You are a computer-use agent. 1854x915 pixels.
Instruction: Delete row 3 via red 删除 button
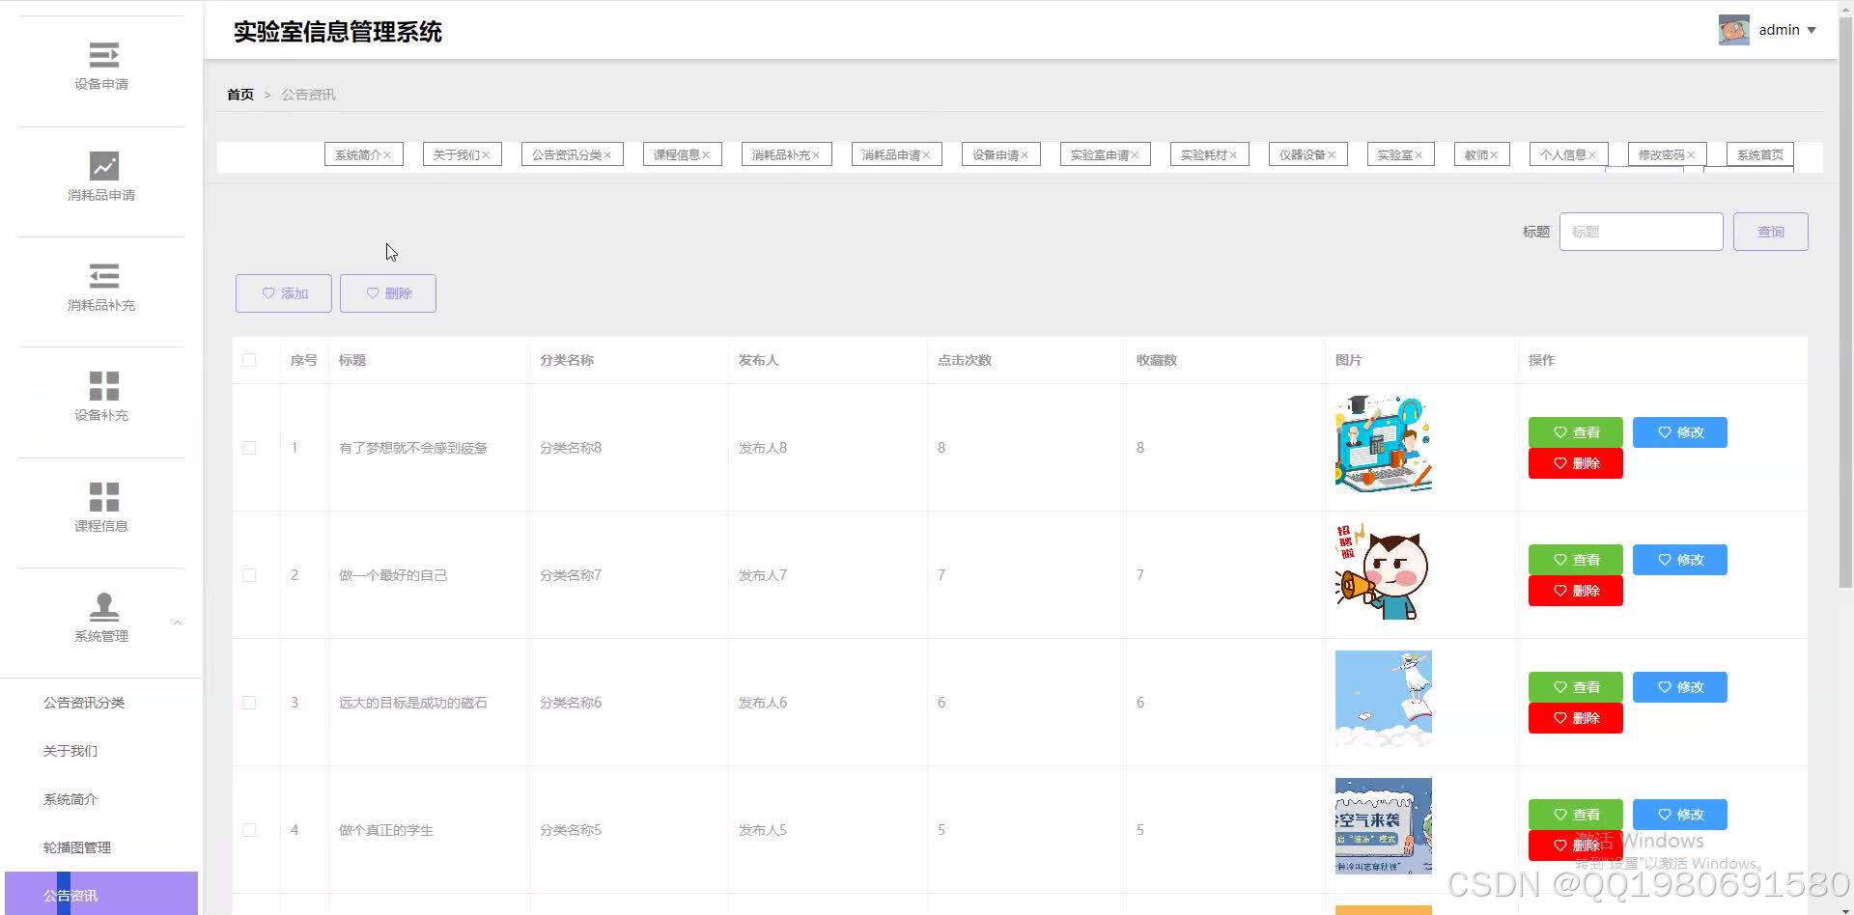pyautogui.click(x=1576, y=718)
